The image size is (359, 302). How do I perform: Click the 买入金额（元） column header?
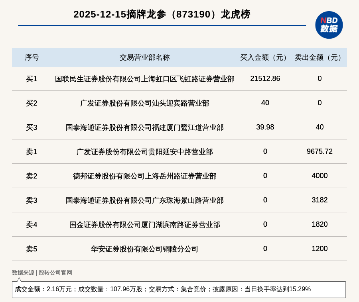click(x=265, y=57)
